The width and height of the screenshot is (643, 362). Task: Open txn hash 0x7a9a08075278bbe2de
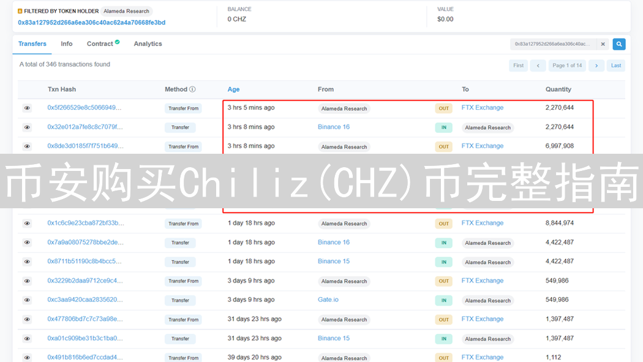[85, 243]
